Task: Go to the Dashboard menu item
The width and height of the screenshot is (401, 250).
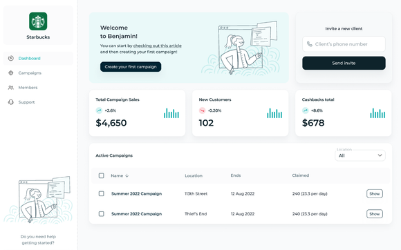Action: [38, 58]
